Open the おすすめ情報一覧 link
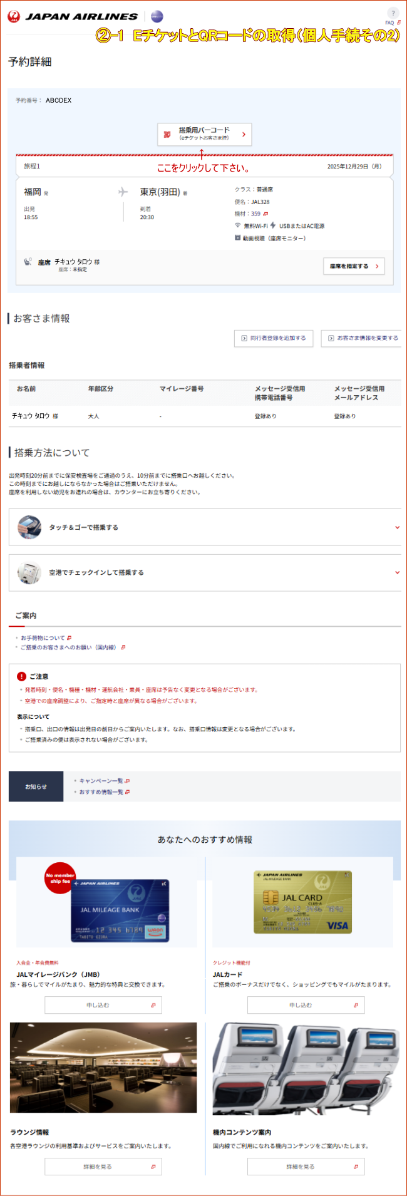The width and height of the screenshot is (407, 1196). coord(101,792)
